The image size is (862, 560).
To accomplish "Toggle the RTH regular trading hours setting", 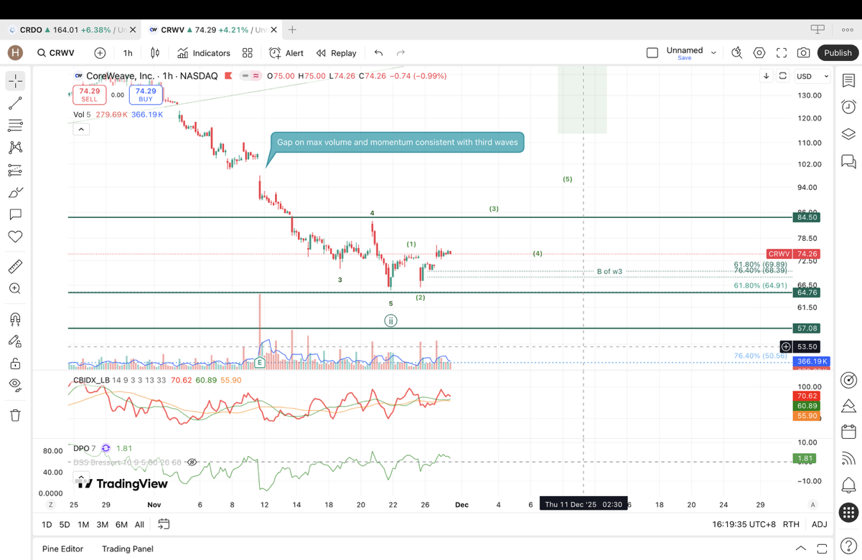I will [791, 524].
